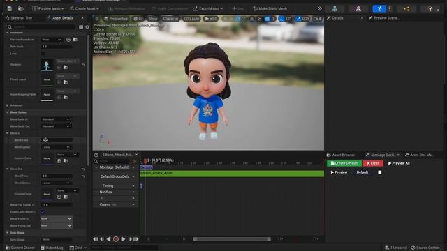Reset Blend Out Blend Time to default
The height and width of the screenshot is (251, 447).
click(x=83, y=176)
